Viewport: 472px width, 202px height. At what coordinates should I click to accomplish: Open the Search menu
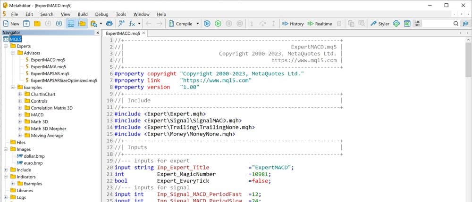click(47, 14)
